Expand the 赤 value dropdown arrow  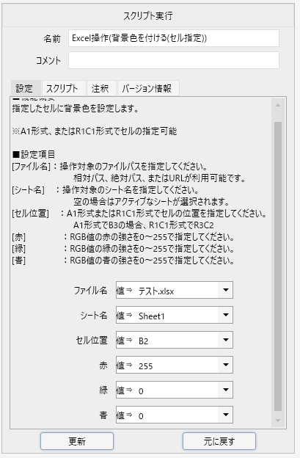[225, 365]
